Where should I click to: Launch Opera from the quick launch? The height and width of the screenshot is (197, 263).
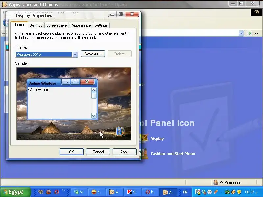57,192
